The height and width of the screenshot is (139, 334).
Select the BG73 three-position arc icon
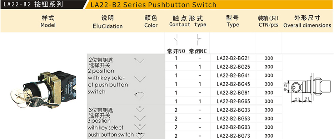coord(140,135)
